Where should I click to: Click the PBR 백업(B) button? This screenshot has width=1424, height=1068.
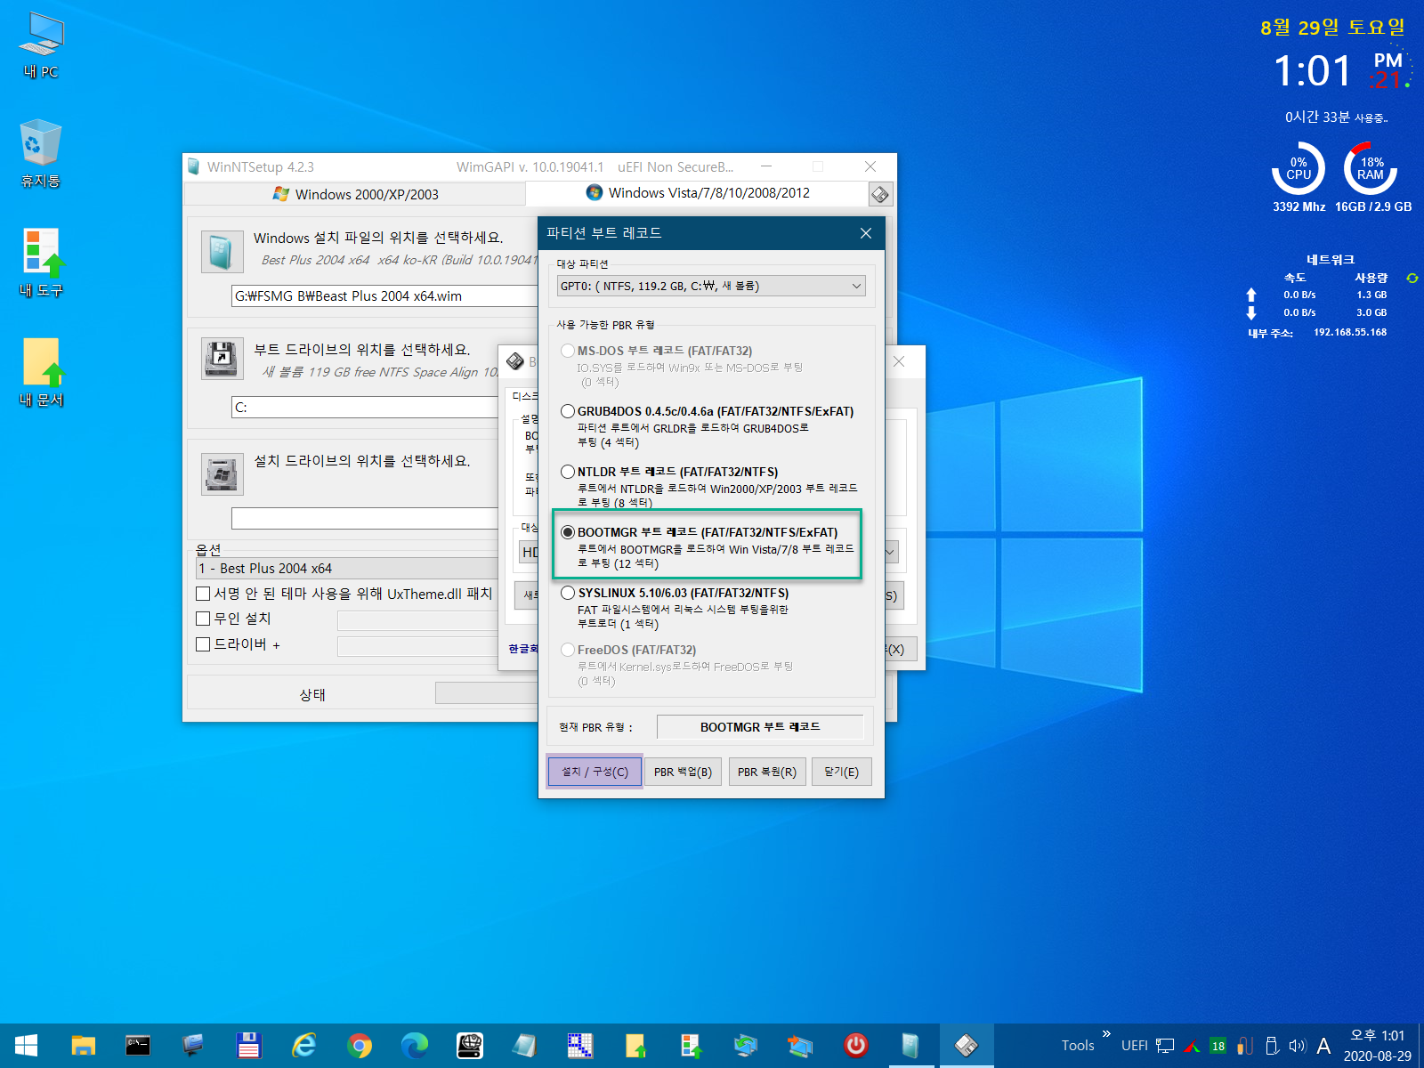click(x=683, y=772)
